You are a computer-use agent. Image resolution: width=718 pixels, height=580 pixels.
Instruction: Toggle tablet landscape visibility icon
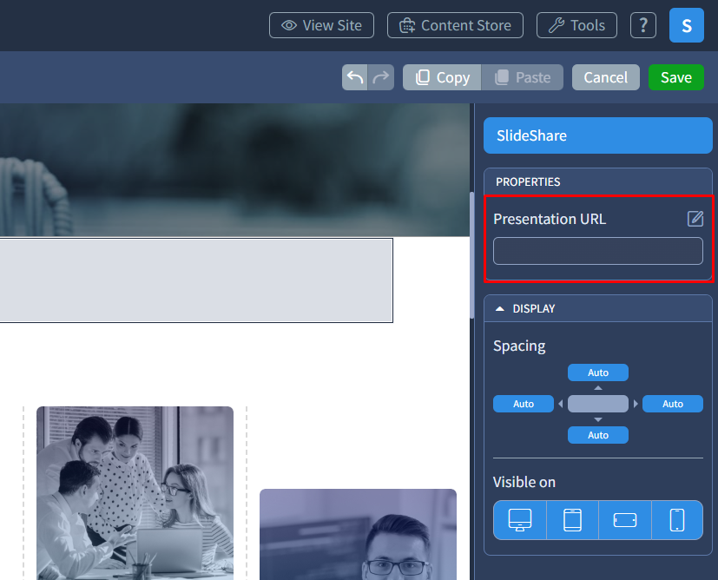tap(625, 520)
